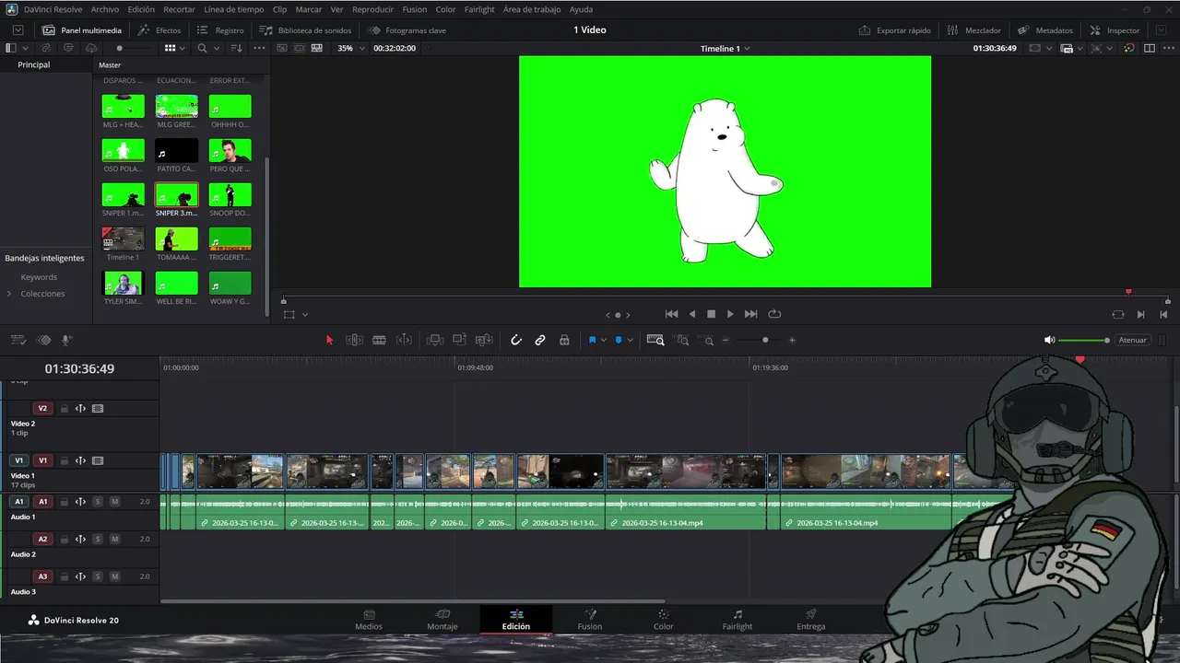Adjust the monitor volume slider
Viewport: 1180px width, 663px height.
(1084, 340)
